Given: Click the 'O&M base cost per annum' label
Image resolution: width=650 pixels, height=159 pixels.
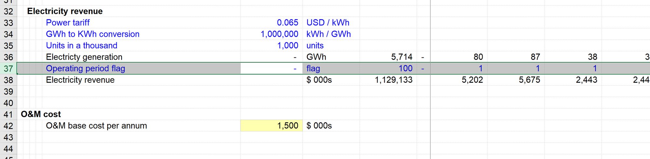Looking at the screenshot, I should (97, 126).
